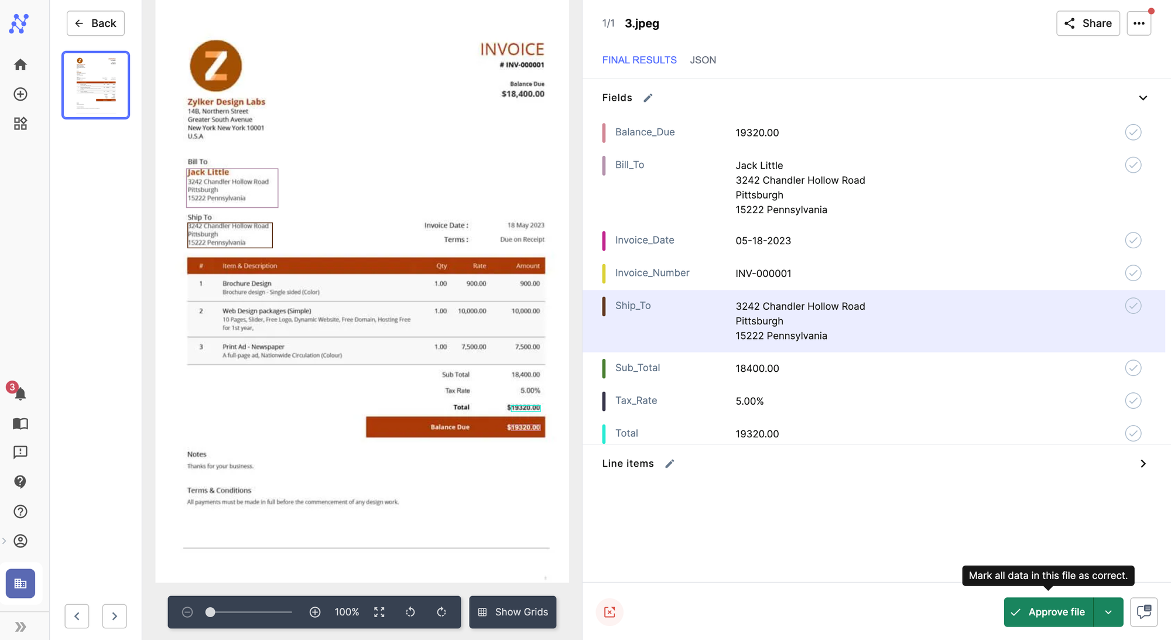Screen dimensions: 1171x640
Task: Verify the Balance_Due field checkmark
Action: 1133,132
